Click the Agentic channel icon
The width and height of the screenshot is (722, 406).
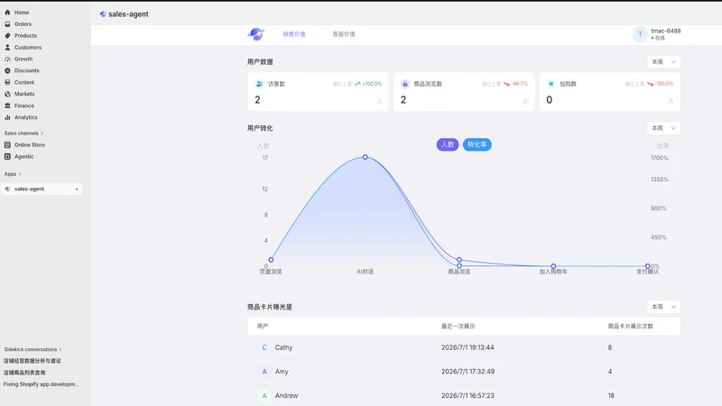pyautogui.click(x=7, y=156)
